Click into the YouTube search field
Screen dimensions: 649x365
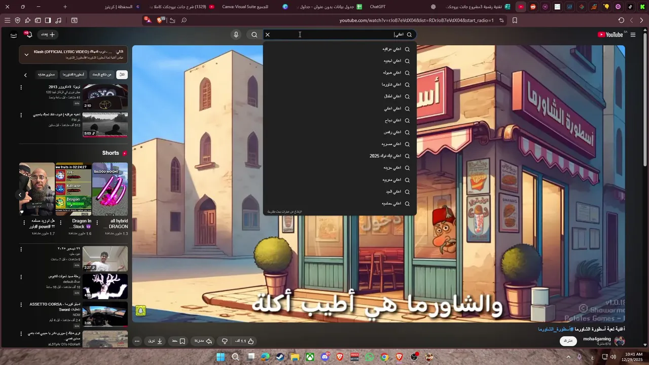(335, 34)
